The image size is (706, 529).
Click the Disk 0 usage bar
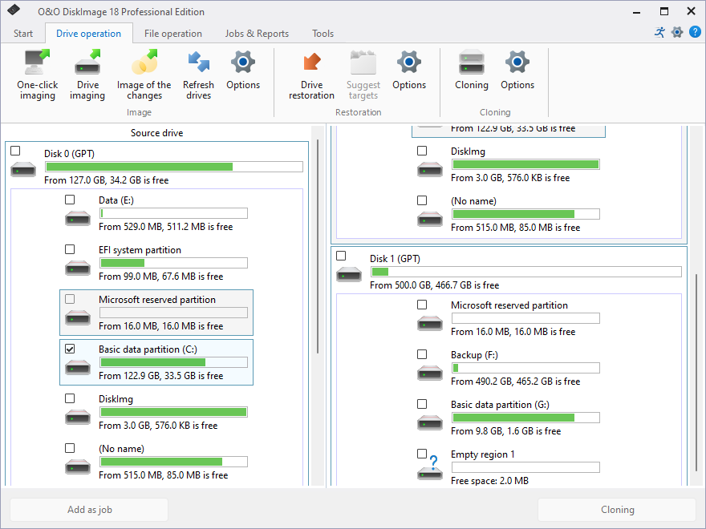(x=174, y=167)
